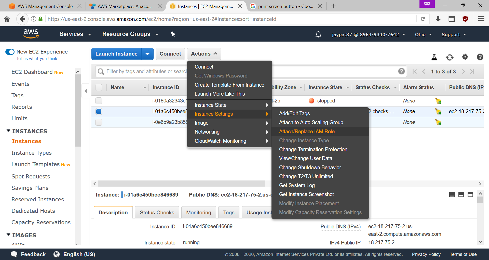489x260 pixels.
Task: Open the browser hamburger menu
Action: tap(481, 19)
